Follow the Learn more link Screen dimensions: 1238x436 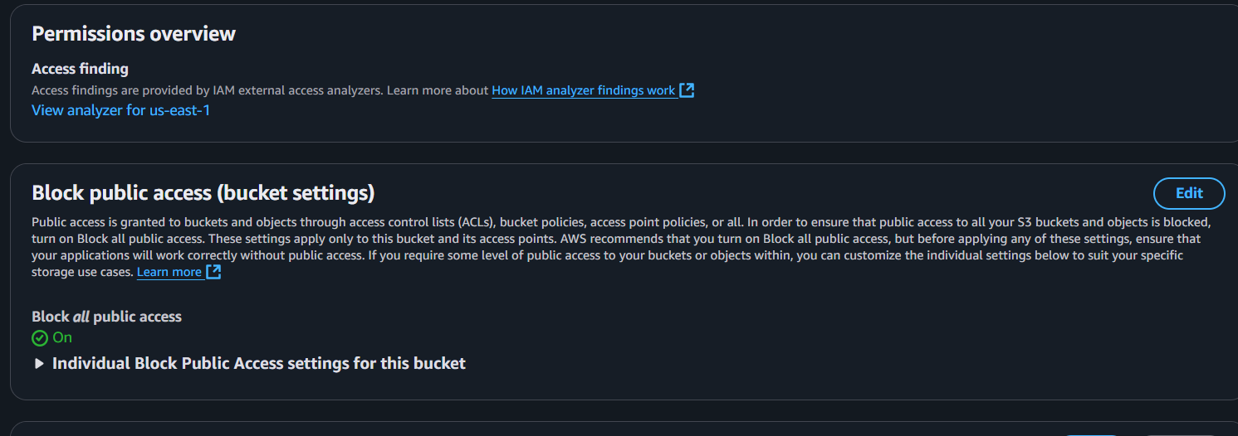point(169,272)
